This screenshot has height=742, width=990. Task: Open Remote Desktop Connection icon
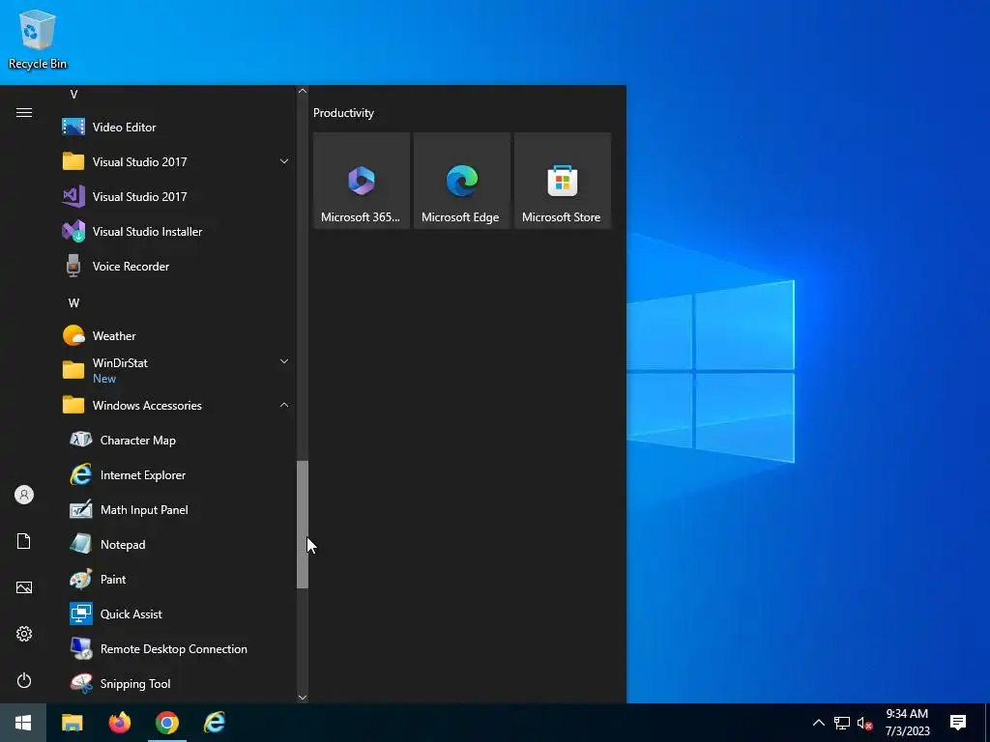click(x=81, y=648)
